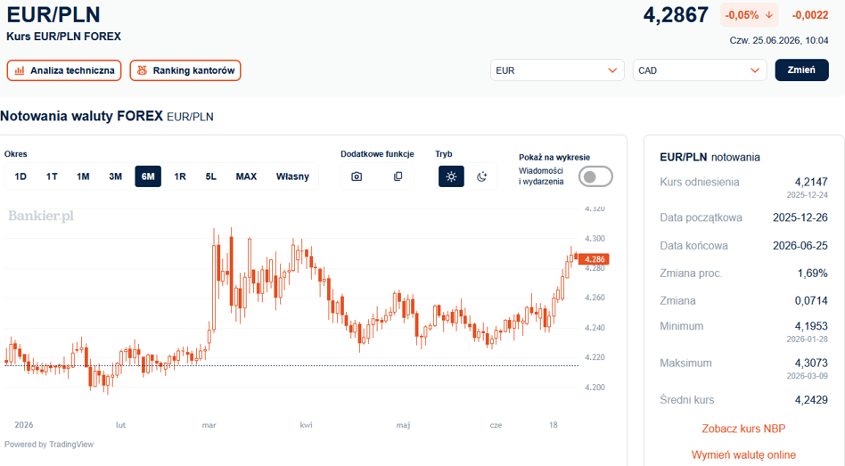The image size is (845, 466).
Task: Click the EUR/PLN main heading
Action: coord(53,14)
